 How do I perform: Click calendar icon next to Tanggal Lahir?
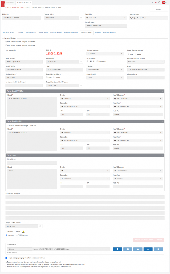(81, 62)
